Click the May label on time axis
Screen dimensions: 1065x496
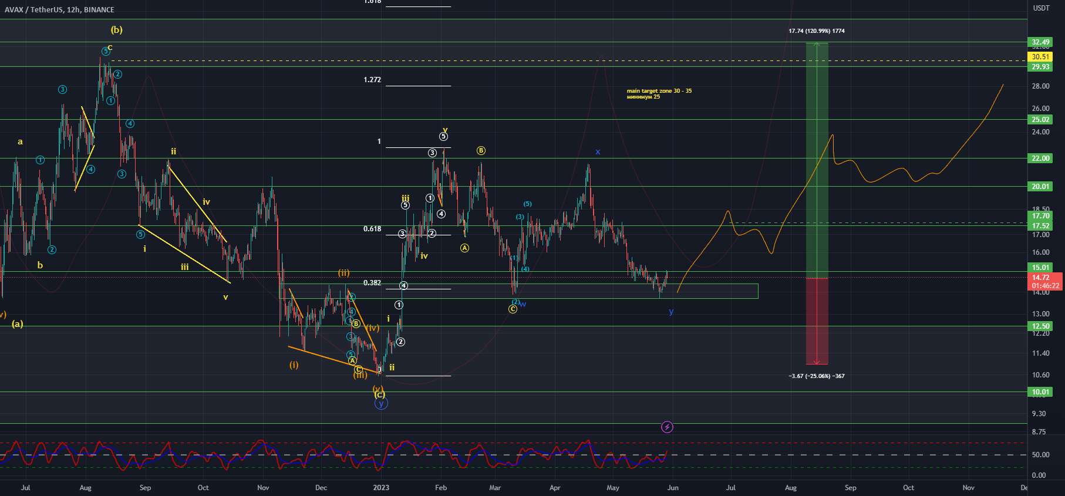(613, 488)
